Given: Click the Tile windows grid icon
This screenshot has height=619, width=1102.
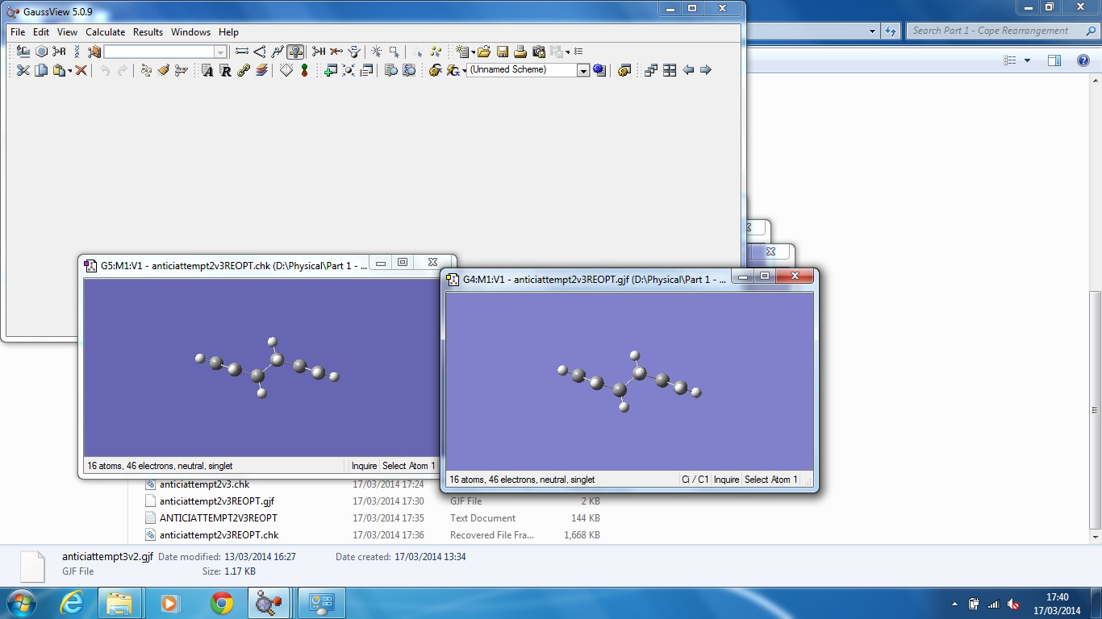Looking at the screenshot, I should [670, 70].
